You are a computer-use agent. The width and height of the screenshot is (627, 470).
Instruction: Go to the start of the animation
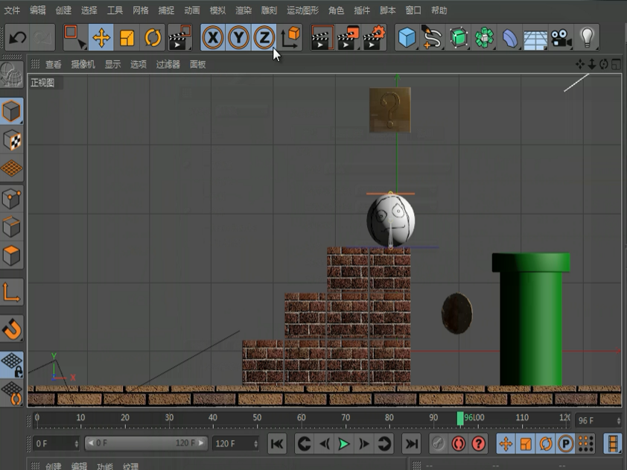277,444
